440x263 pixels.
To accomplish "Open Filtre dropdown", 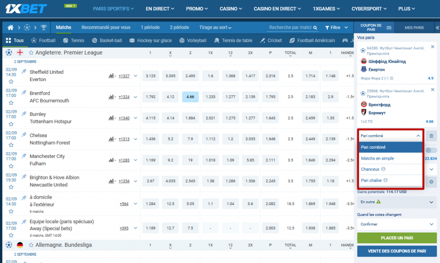I will click(336, 27).
